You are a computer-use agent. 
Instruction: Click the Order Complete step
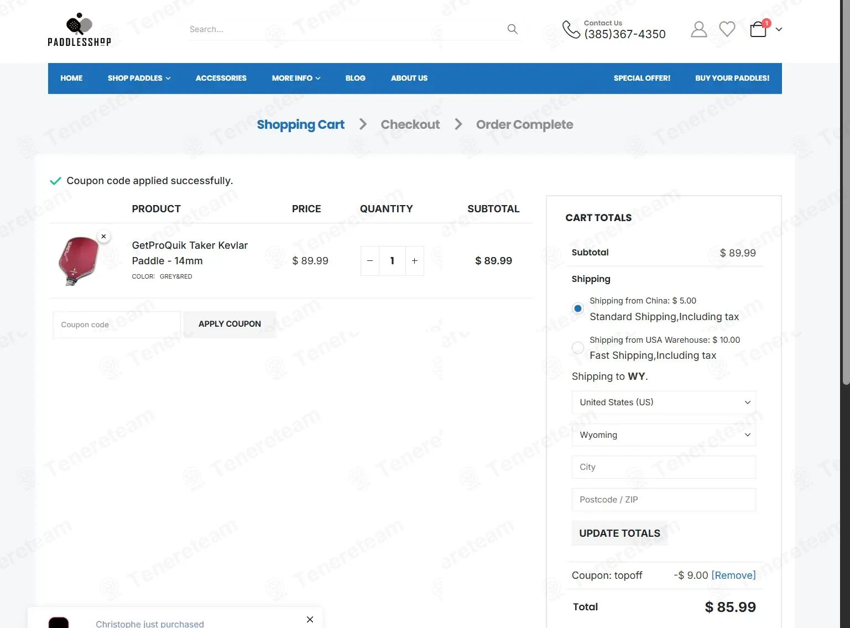coord(524,125)
